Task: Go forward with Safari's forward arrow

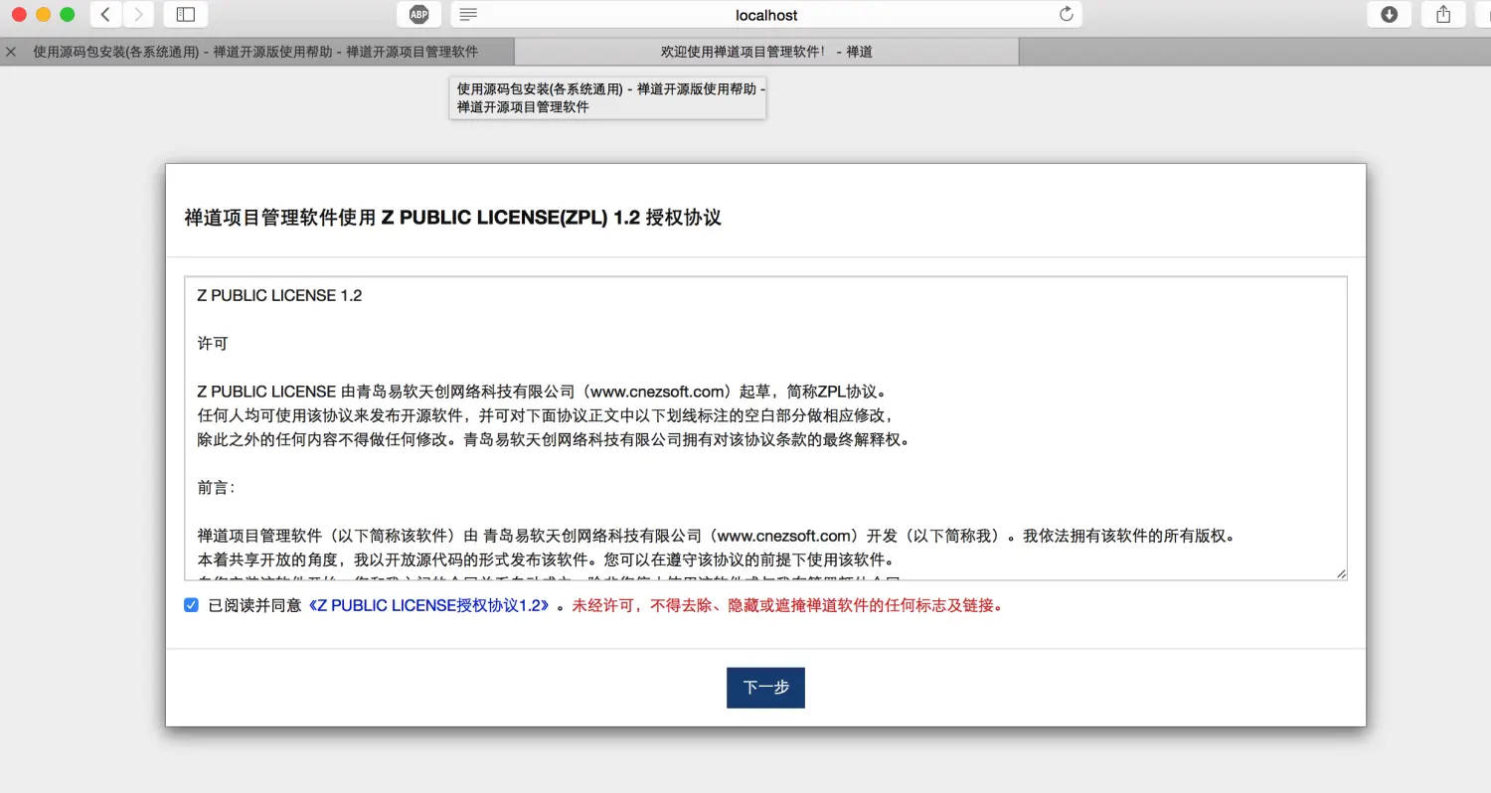Action: click(x=138, y=15)
